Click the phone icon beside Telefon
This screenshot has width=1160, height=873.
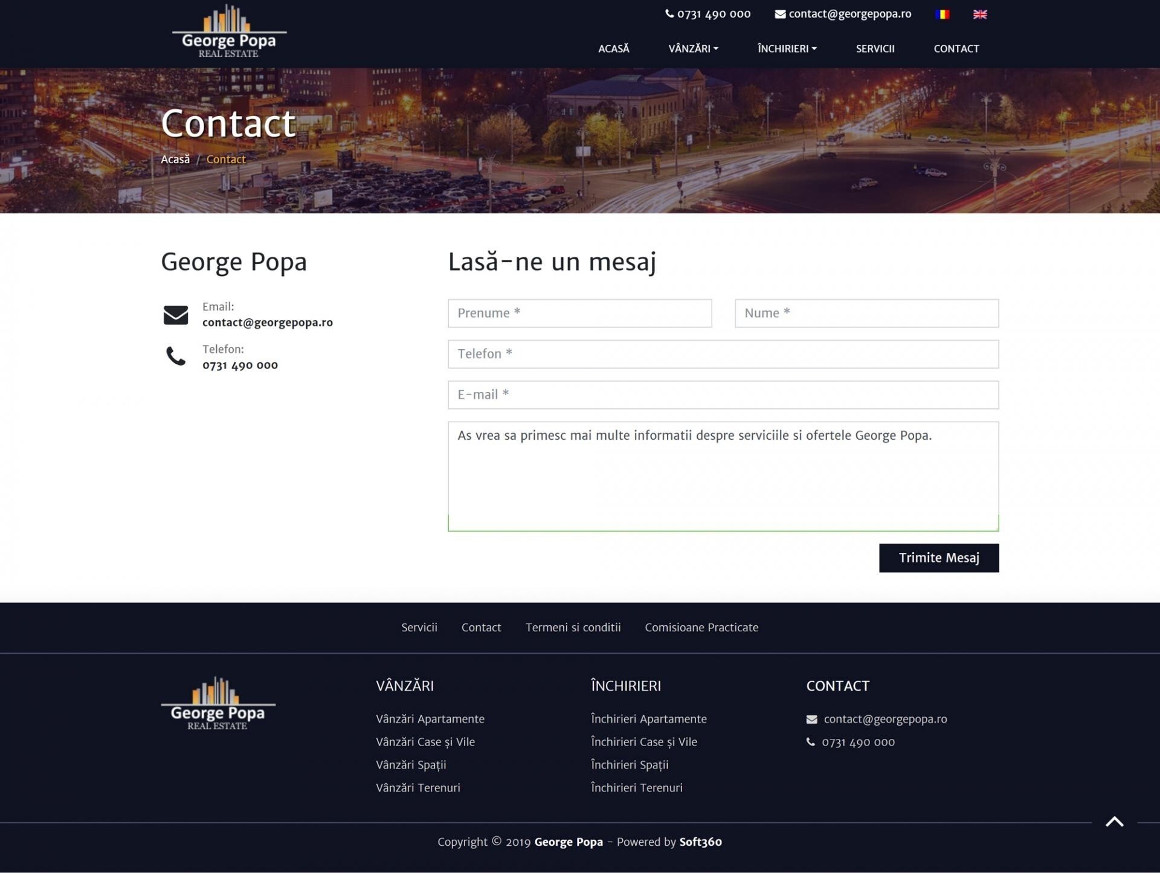coord(176,356)
